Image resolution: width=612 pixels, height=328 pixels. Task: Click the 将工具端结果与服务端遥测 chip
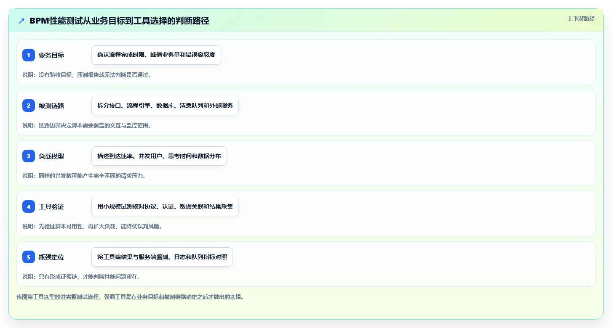tap(162, 257)
